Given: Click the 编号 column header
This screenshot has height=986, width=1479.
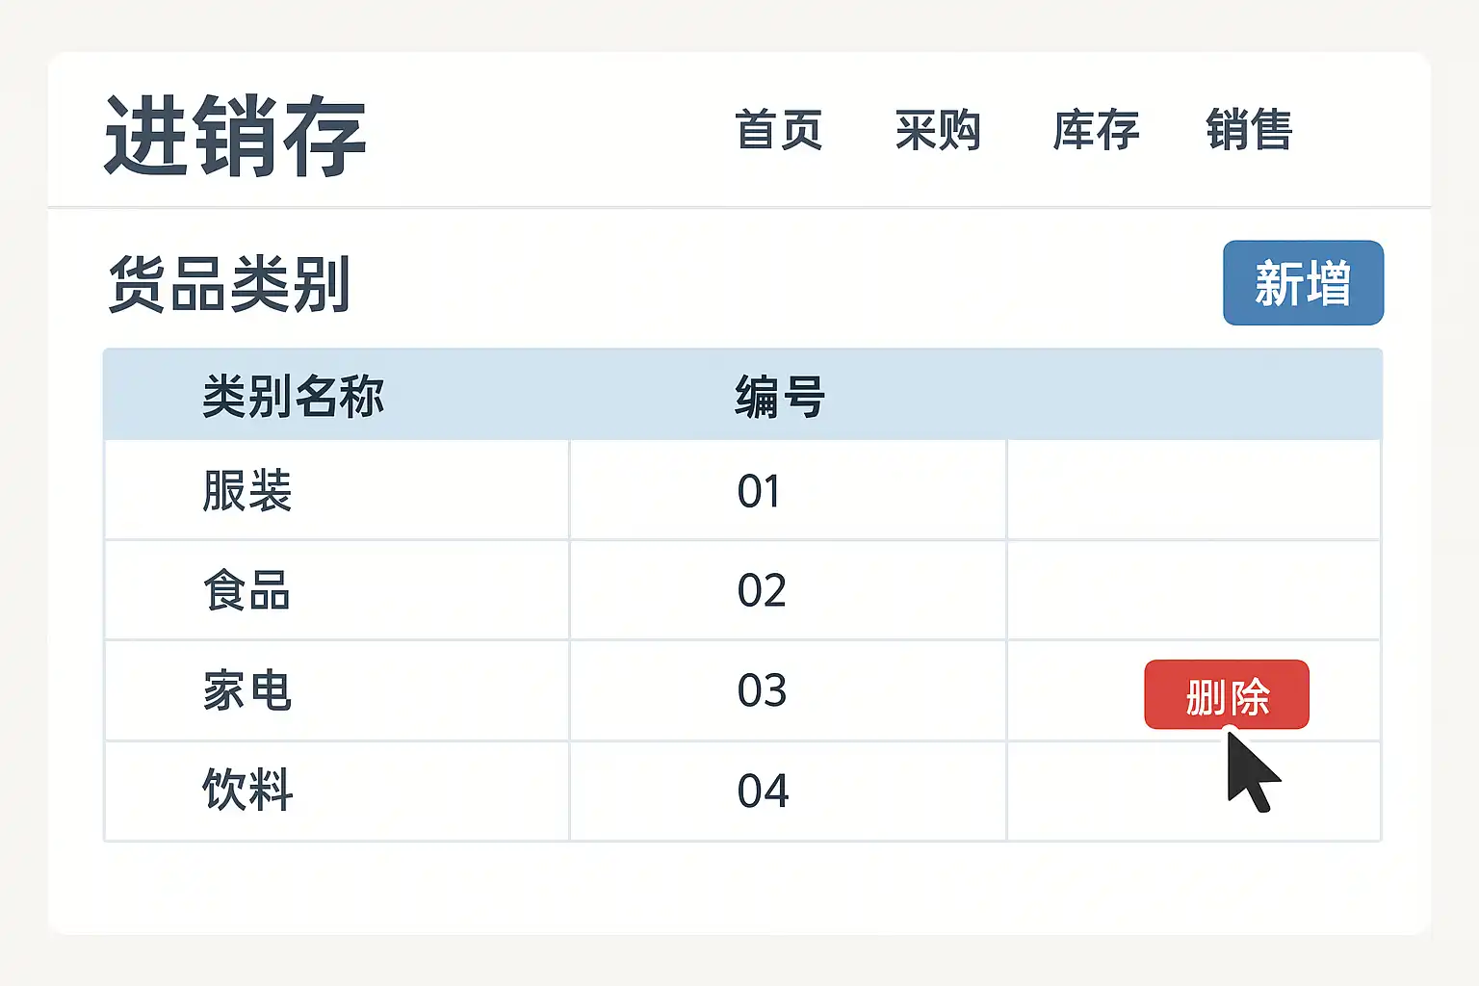Looking at the screenshot, I should [780, 396].
